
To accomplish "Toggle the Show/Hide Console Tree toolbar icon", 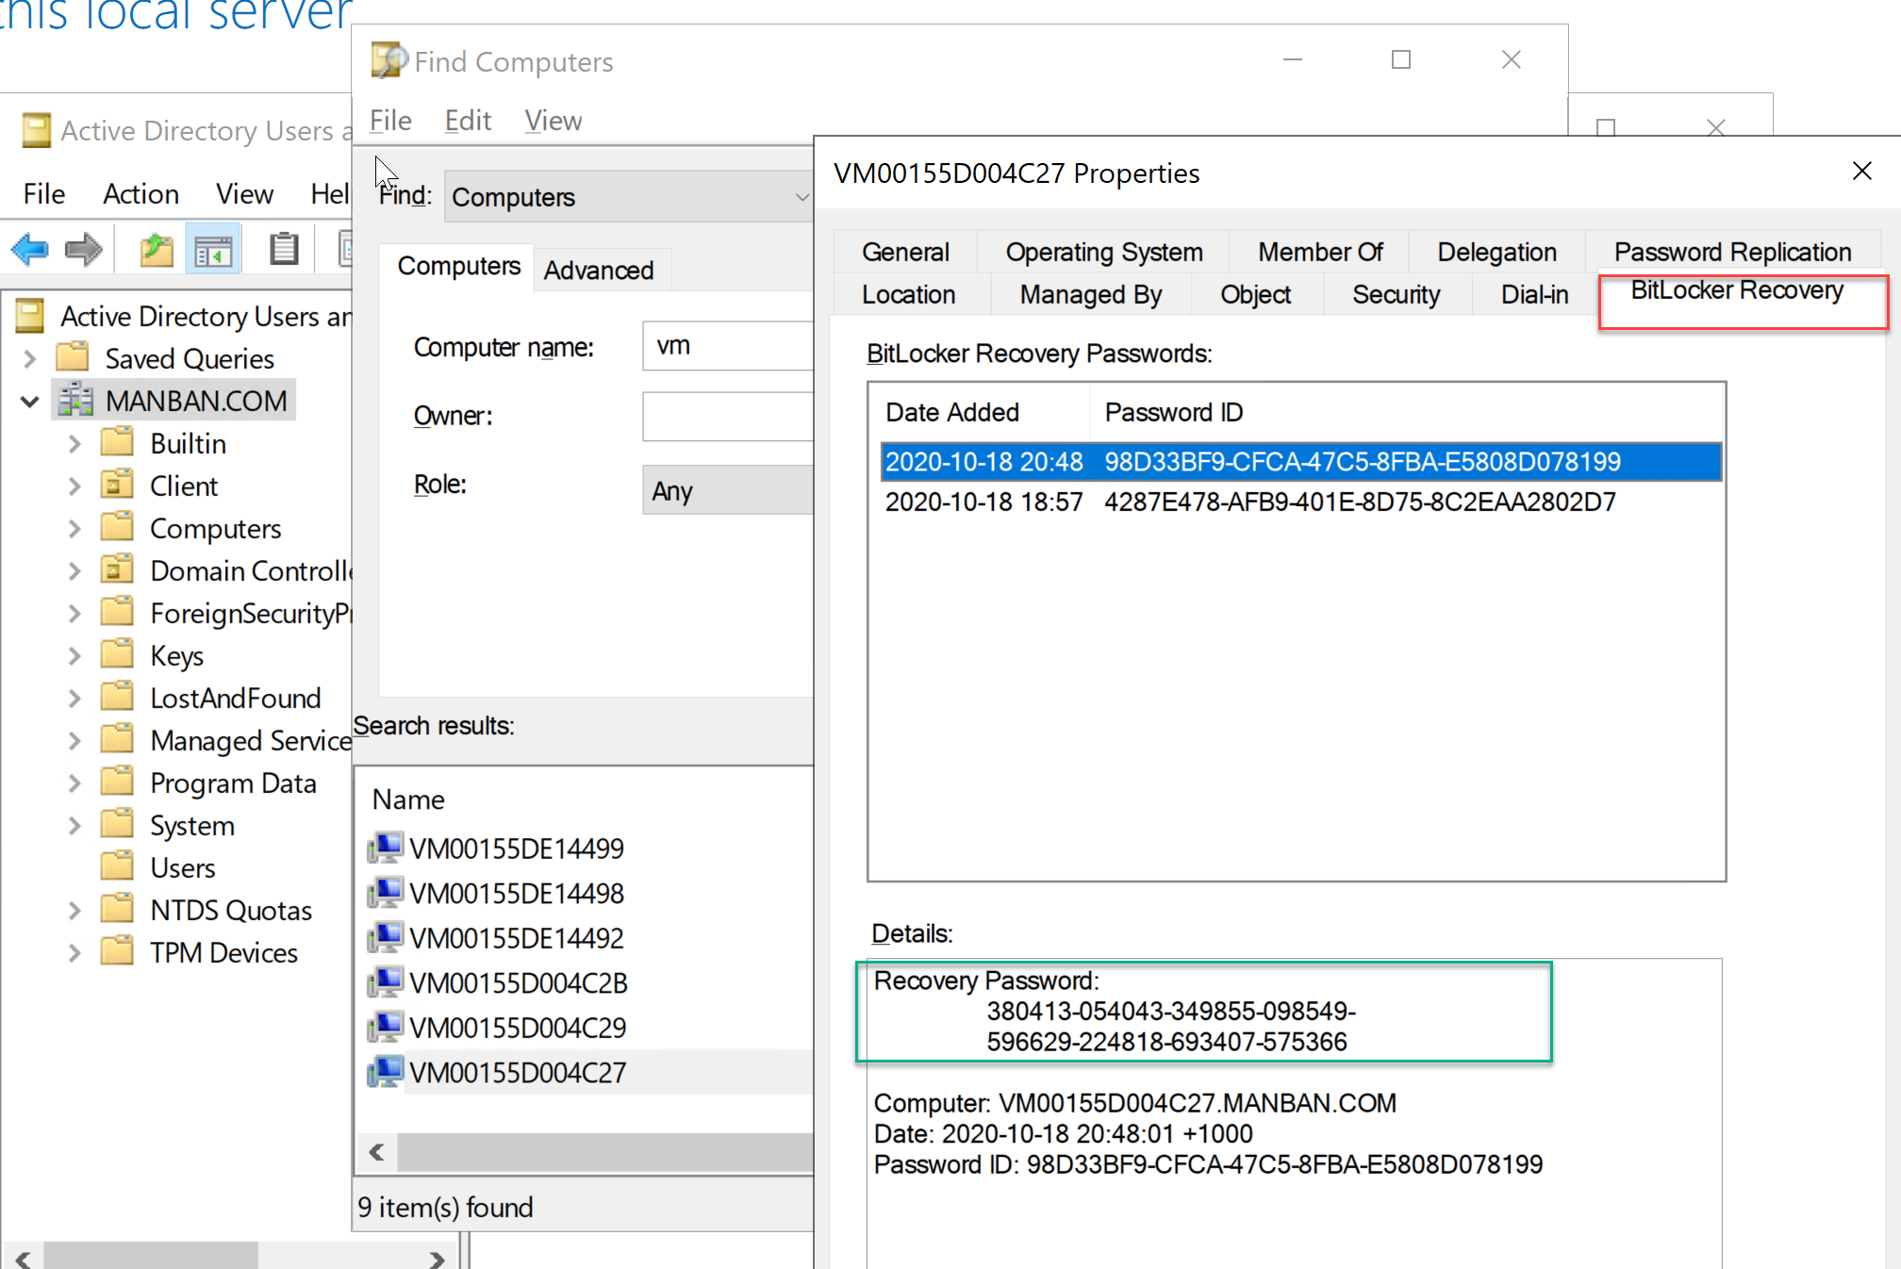I will (x=212, y=248).
